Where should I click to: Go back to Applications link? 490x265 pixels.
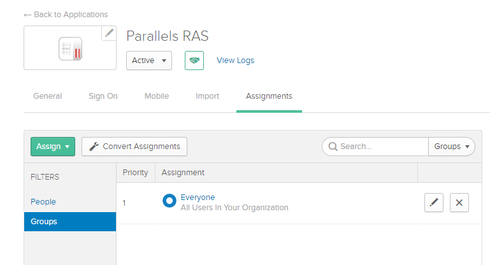(x=66, y=14)
